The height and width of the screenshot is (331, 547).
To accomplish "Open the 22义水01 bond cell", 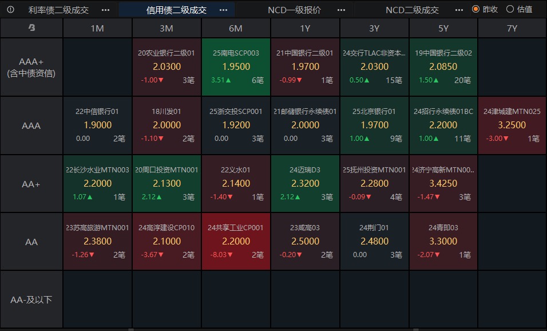I will (x=236, y=184).
